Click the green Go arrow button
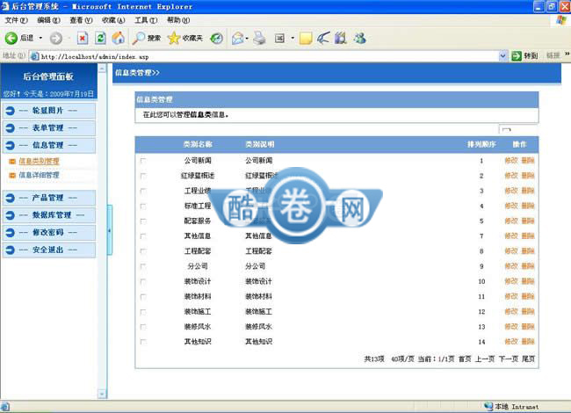This screenshot has height=413, width=571. (517, 56)
